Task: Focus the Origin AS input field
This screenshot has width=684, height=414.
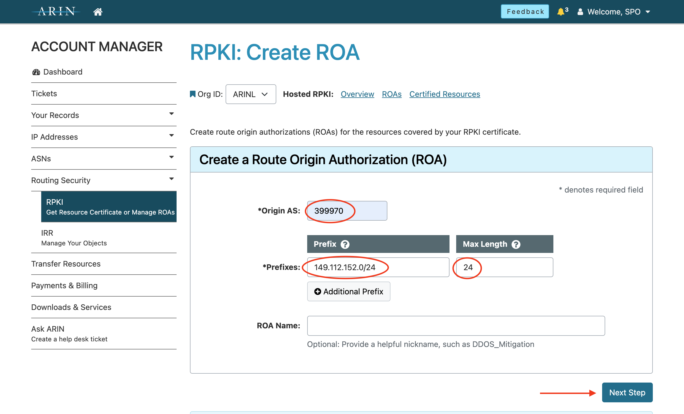Action: click(347, 211)
